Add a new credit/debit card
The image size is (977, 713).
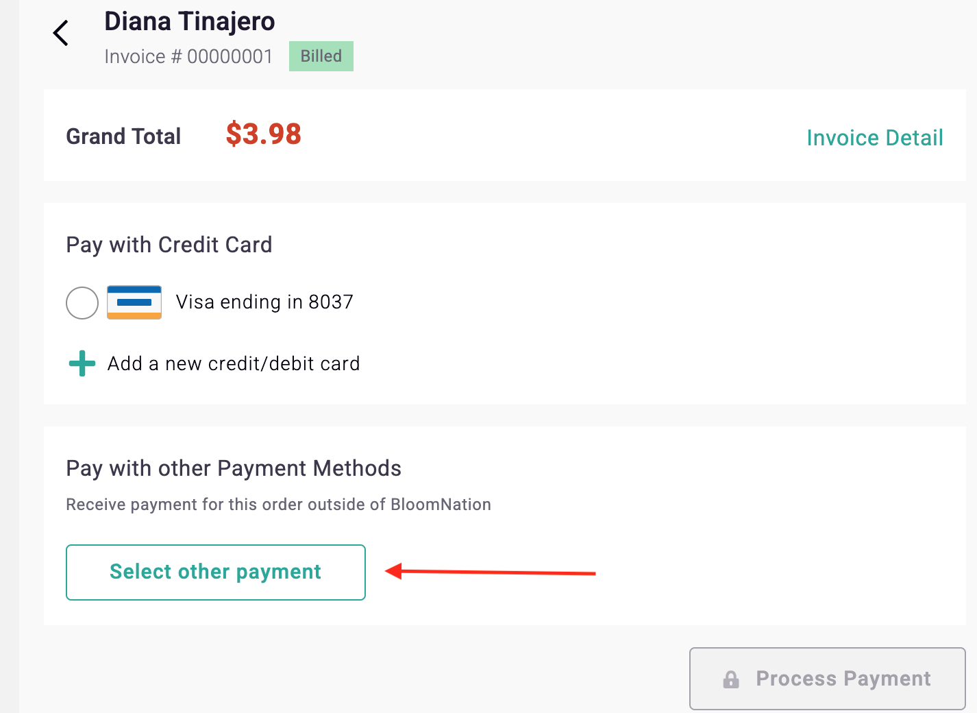click(x=234, y=363)
